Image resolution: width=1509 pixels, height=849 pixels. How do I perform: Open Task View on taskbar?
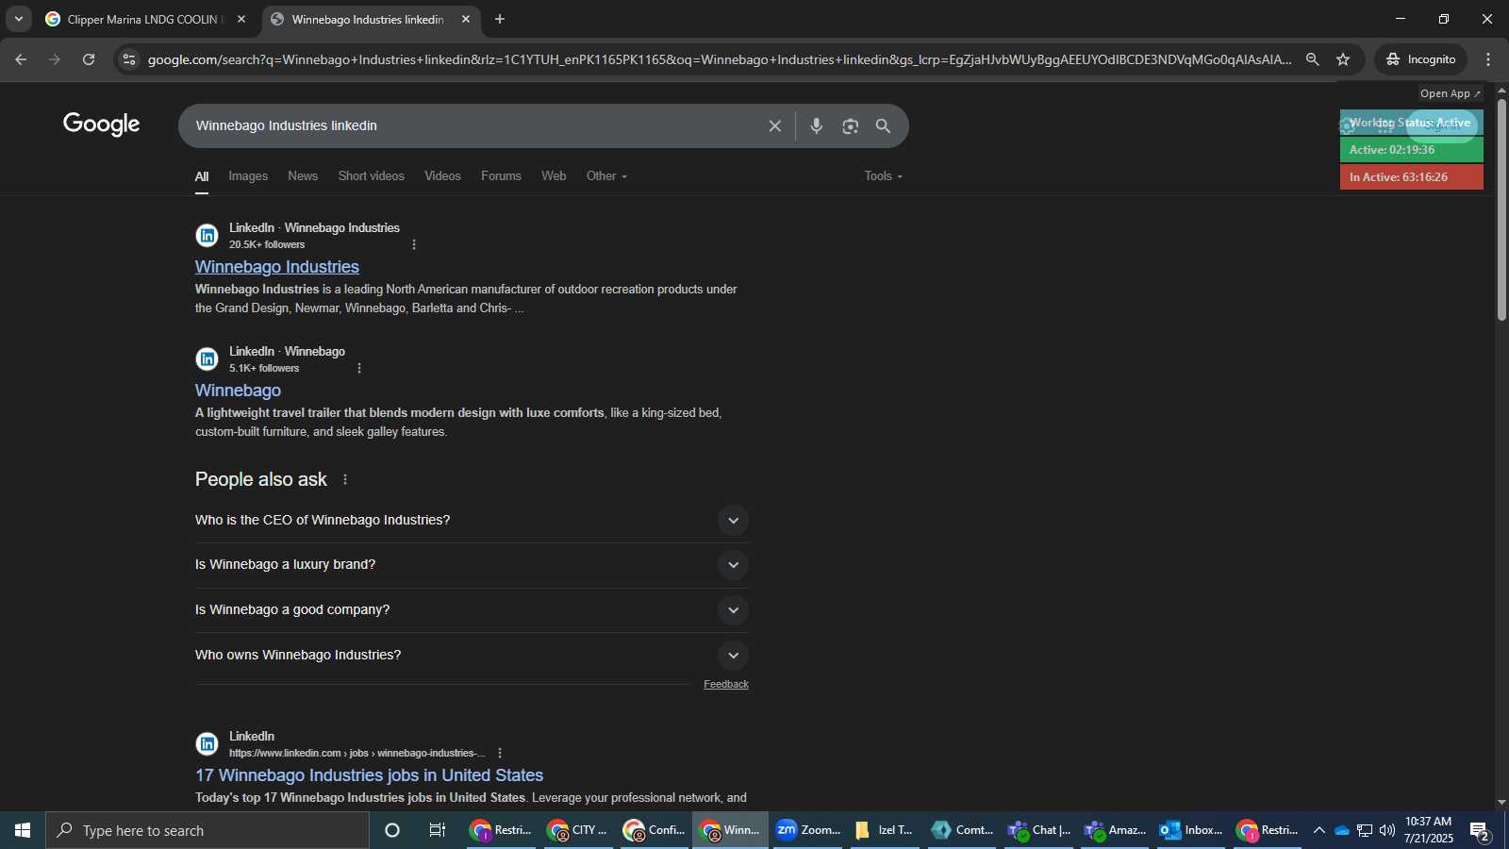click(x=437, y=830)
